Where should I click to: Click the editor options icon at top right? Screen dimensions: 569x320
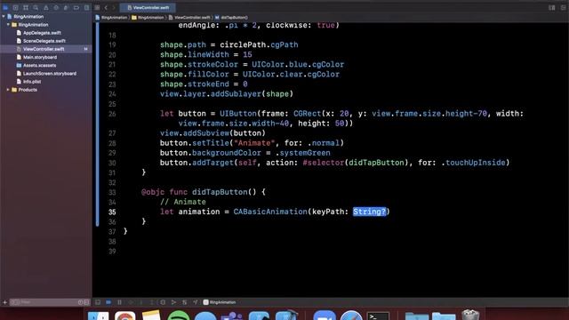point(551,8)
